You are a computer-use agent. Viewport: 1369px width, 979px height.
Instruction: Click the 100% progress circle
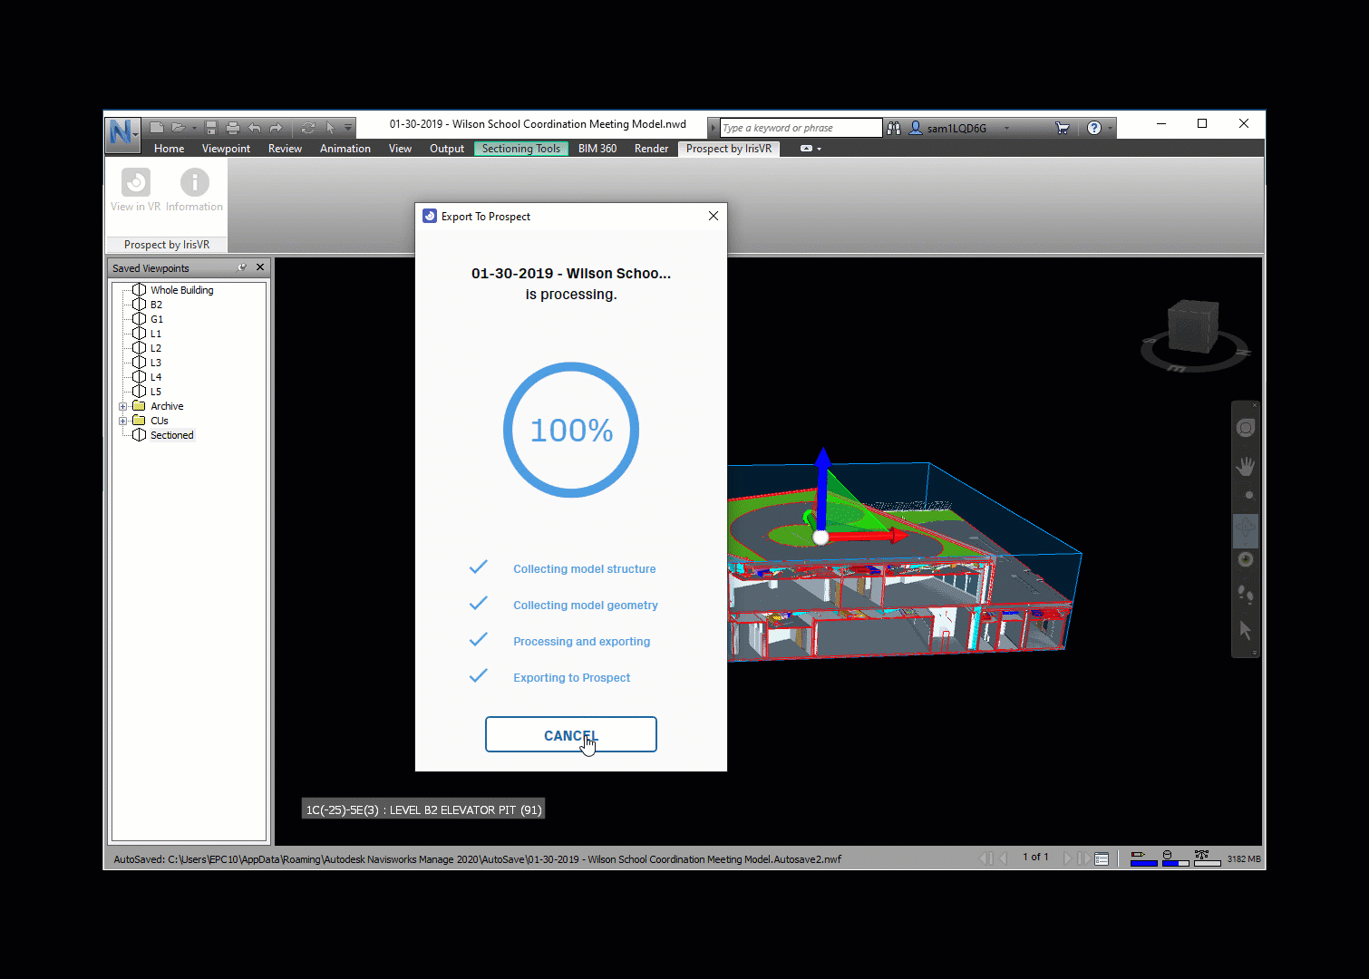(x=571, y=430)
